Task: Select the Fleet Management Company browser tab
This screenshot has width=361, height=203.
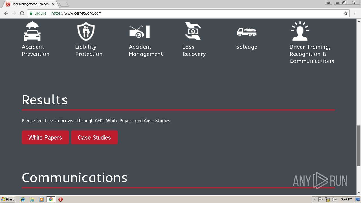Action: (30, 4)
